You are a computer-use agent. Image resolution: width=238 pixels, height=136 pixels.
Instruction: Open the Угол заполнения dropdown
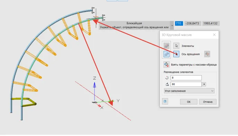pyautogui.click(x=189, y=91)
